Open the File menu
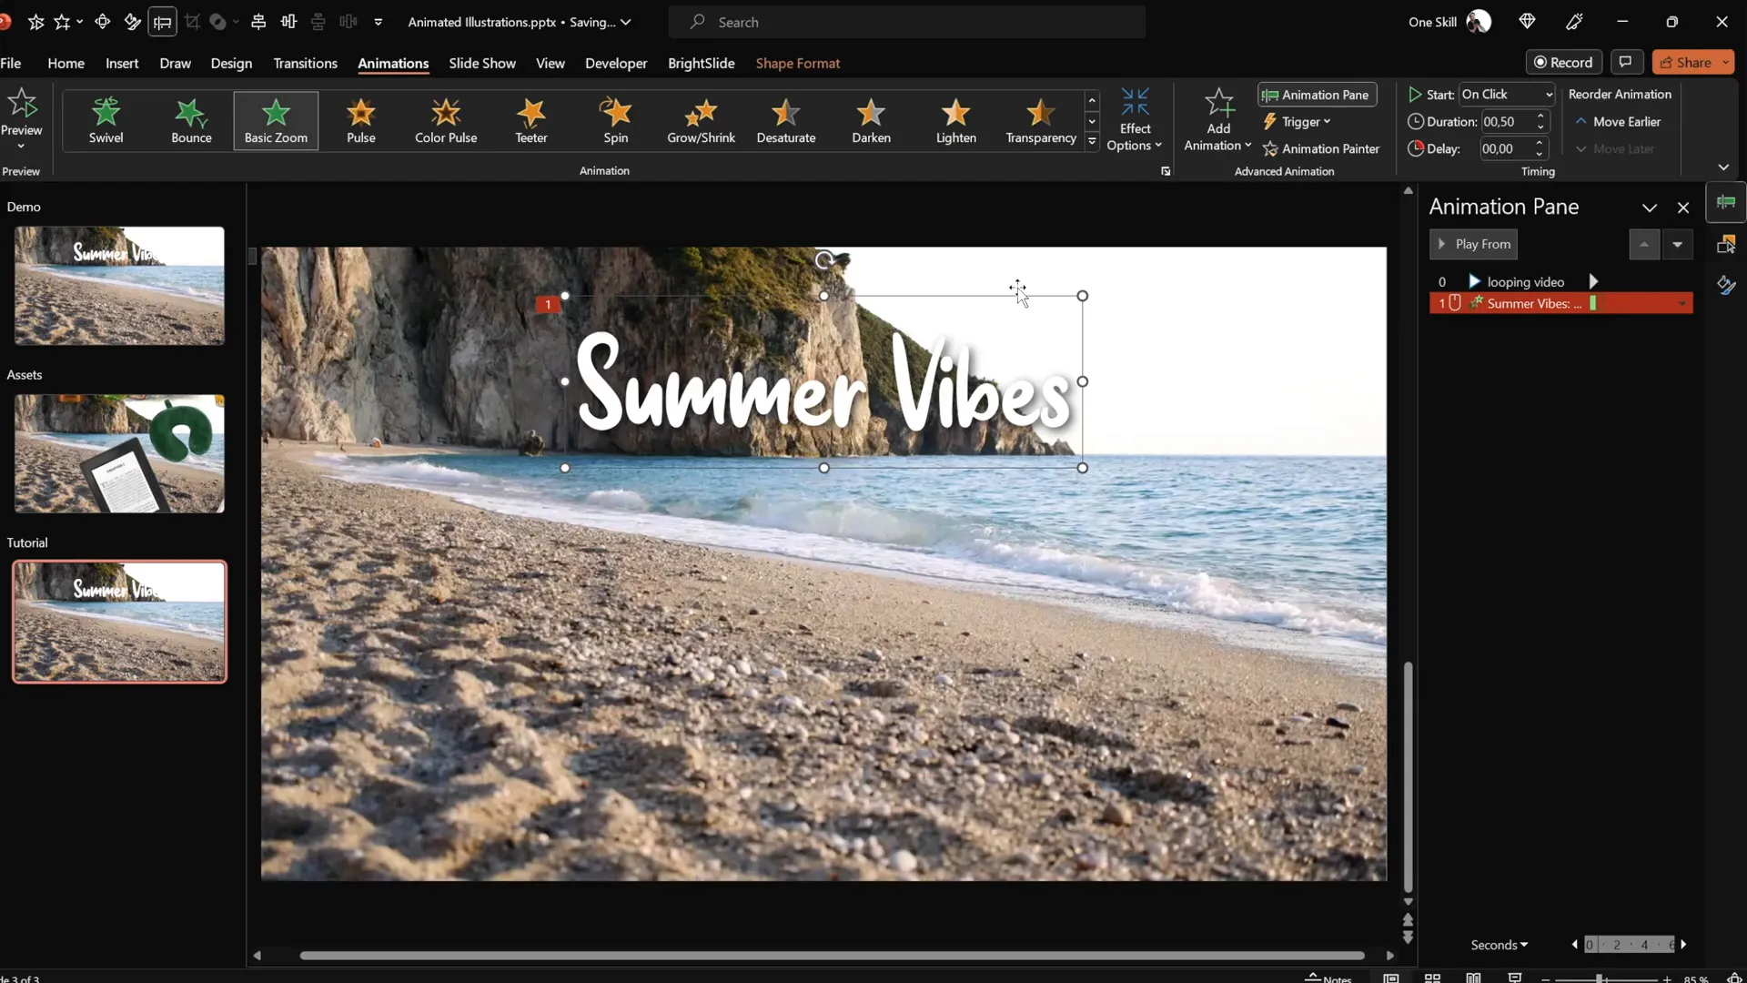Screen dimensions: 1747x983 click(11, 63)
